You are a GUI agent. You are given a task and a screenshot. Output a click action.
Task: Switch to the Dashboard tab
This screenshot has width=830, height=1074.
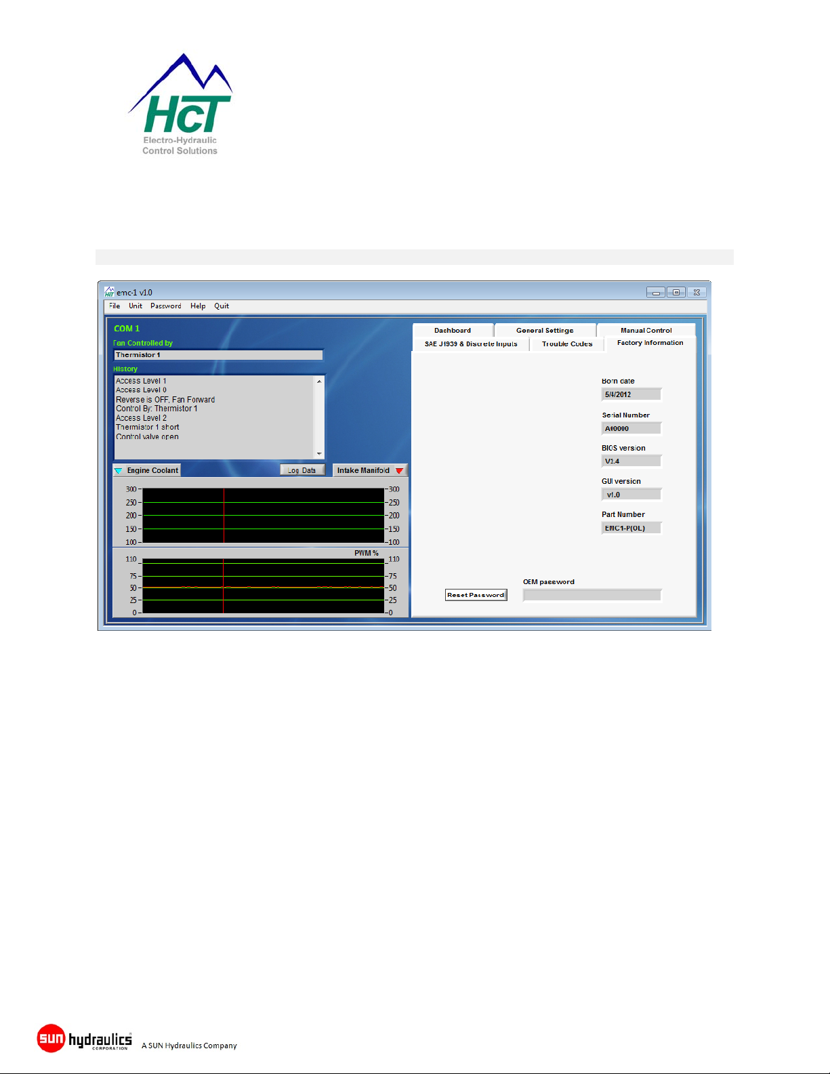(x=453, y=330)
